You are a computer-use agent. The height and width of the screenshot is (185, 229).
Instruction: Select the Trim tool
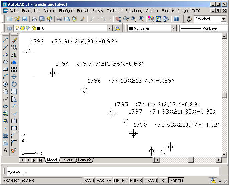[14, 106]
